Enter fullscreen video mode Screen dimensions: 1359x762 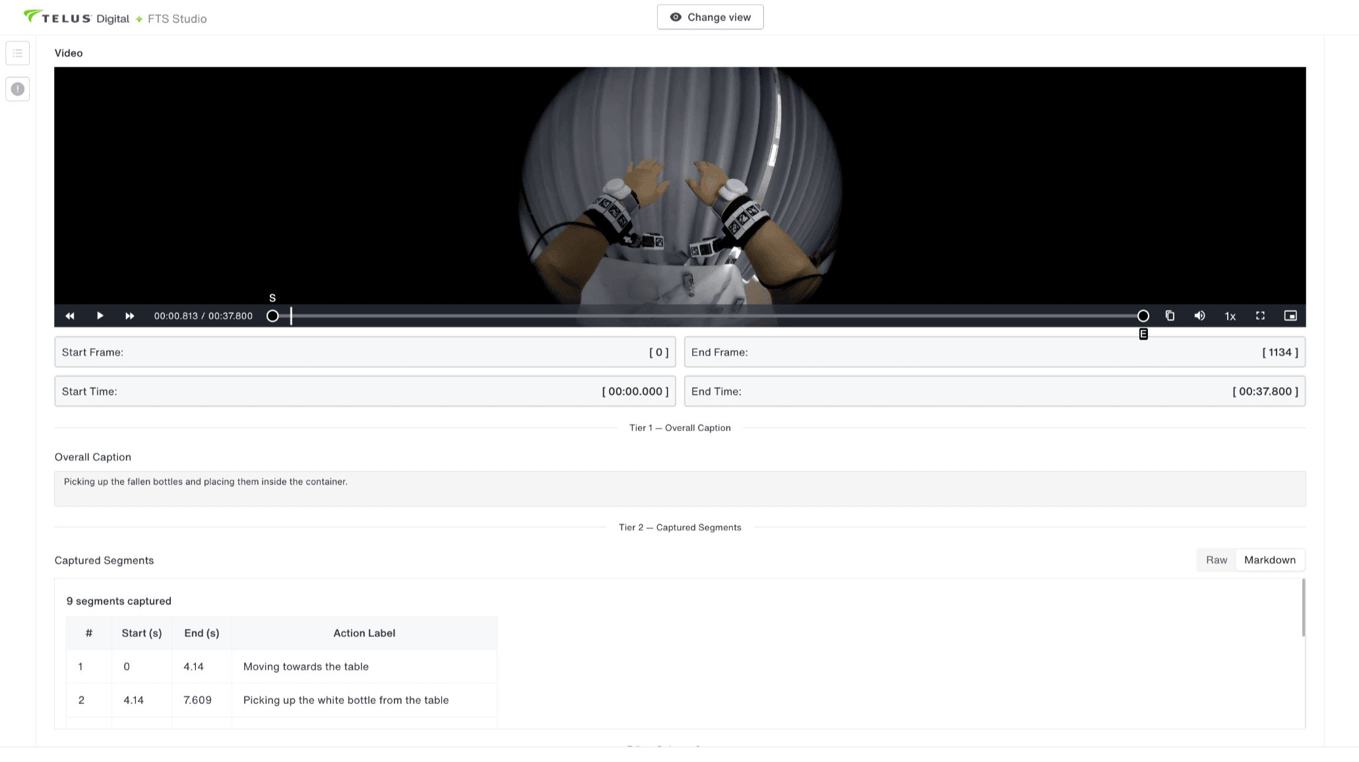1260,316
